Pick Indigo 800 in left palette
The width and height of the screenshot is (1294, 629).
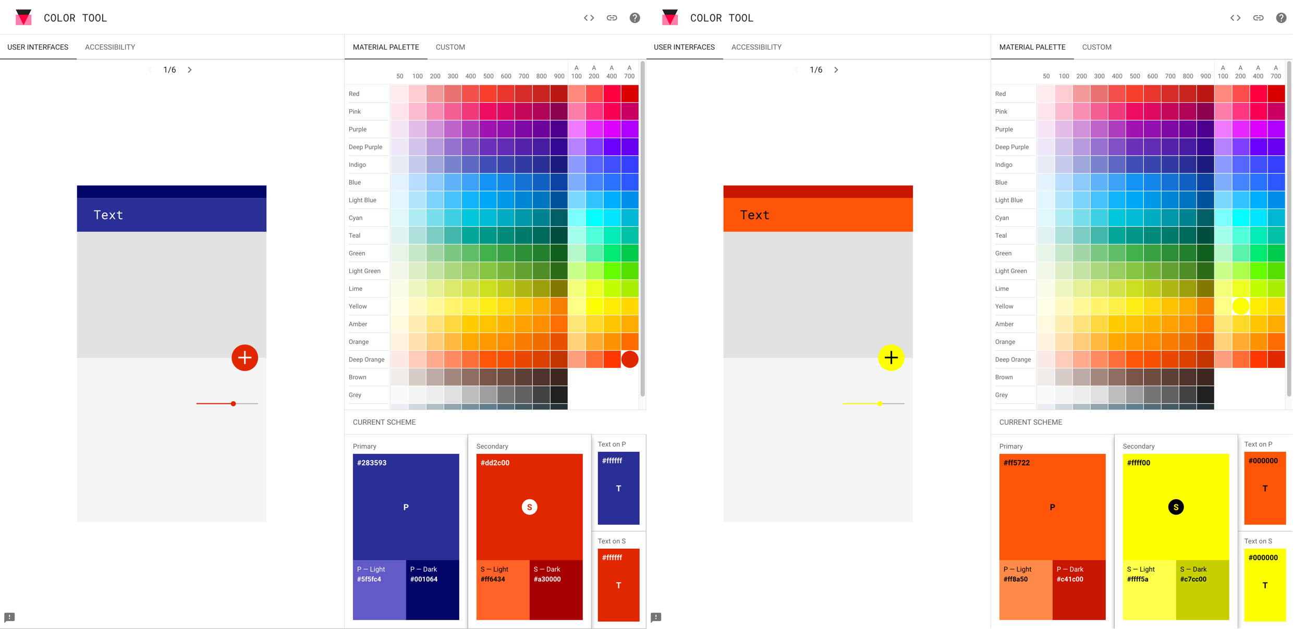542,165
